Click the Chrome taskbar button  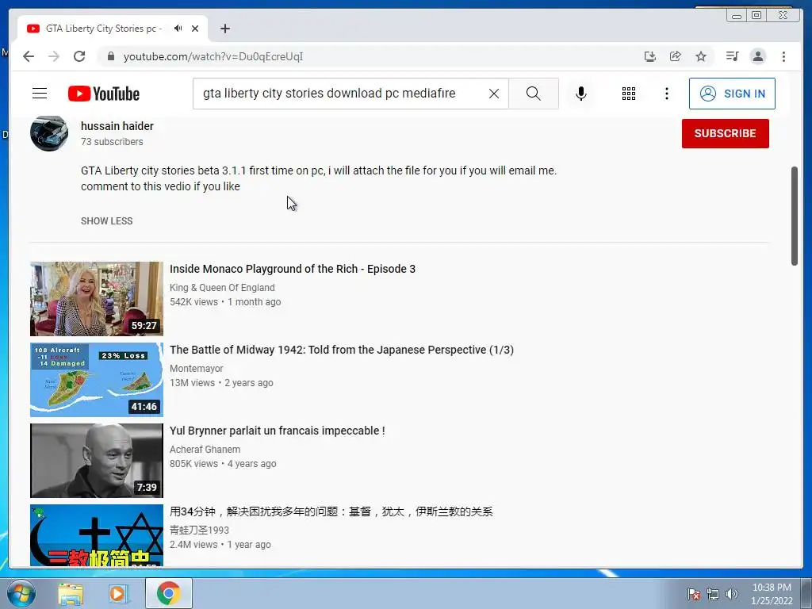tap(169, 593)
